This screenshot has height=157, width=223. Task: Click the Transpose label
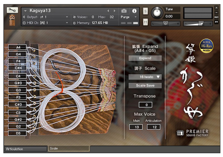(x=145, y=96)
